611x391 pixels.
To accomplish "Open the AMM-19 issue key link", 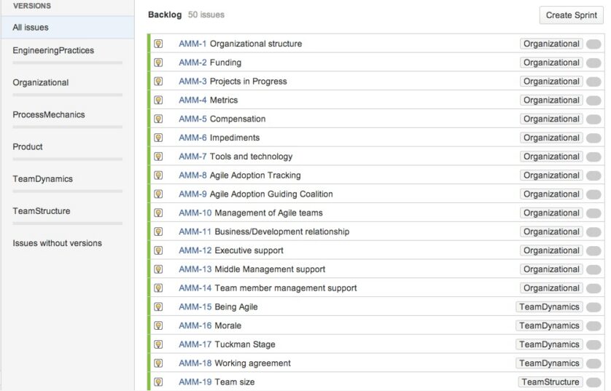I will pyautogui.click(x=195, y=382).
